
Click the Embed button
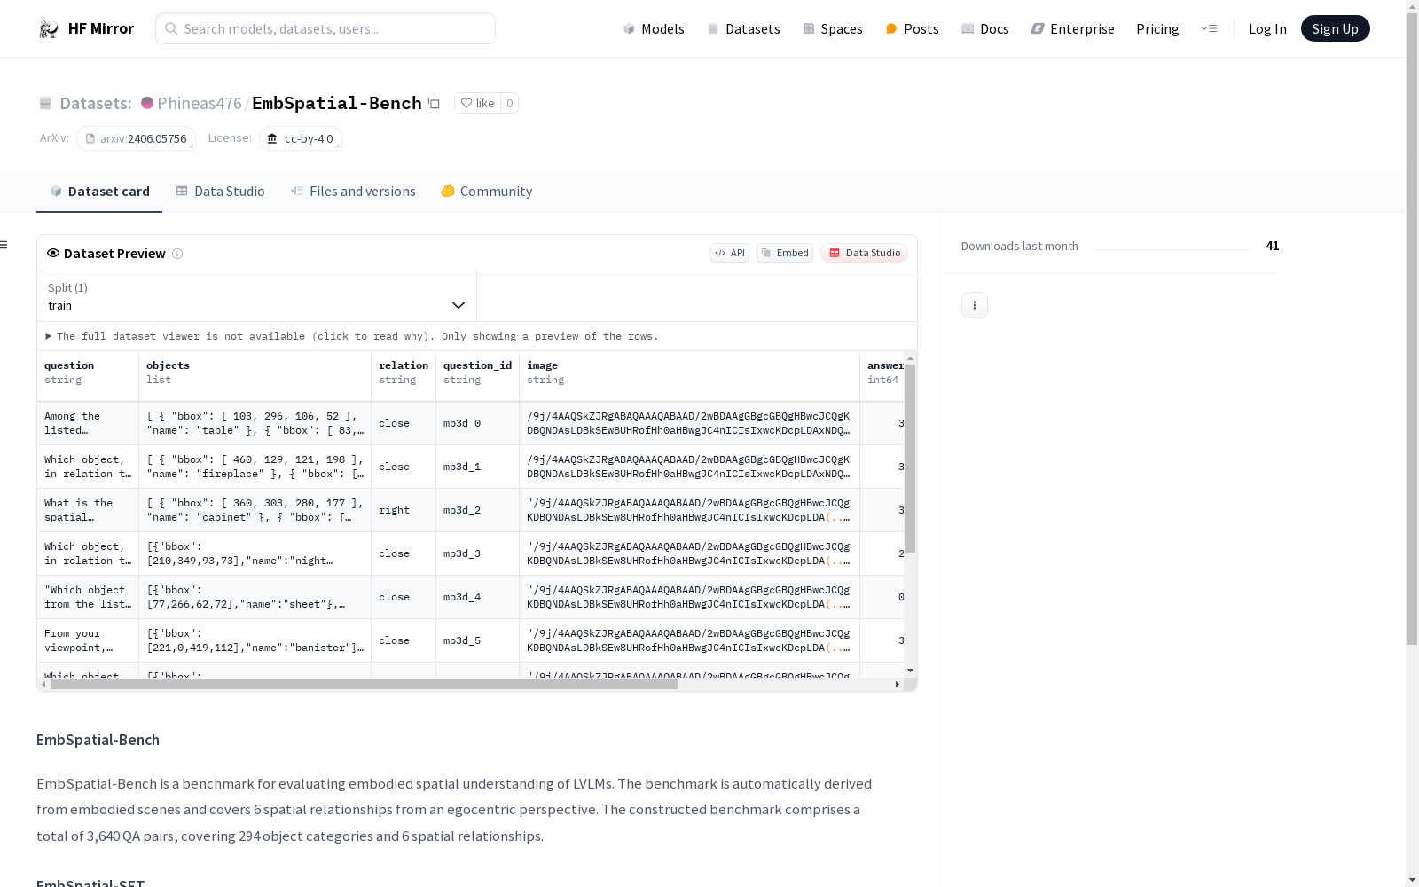tap(785, 253)
